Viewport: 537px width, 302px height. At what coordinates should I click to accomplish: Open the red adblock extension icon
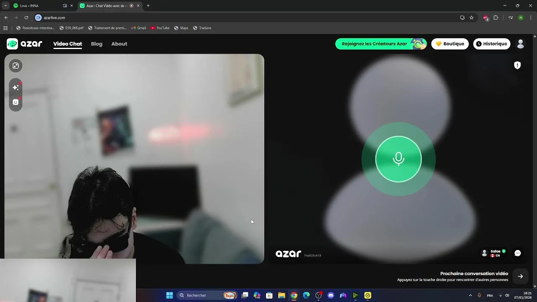coord(486,18)
